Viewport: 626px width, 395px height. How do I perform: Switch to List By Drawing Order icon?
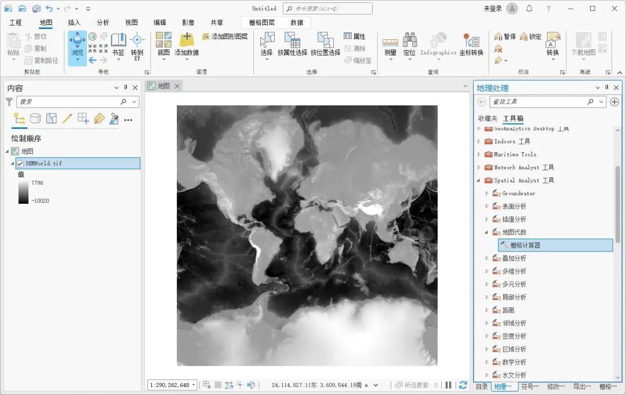[19, 119]
